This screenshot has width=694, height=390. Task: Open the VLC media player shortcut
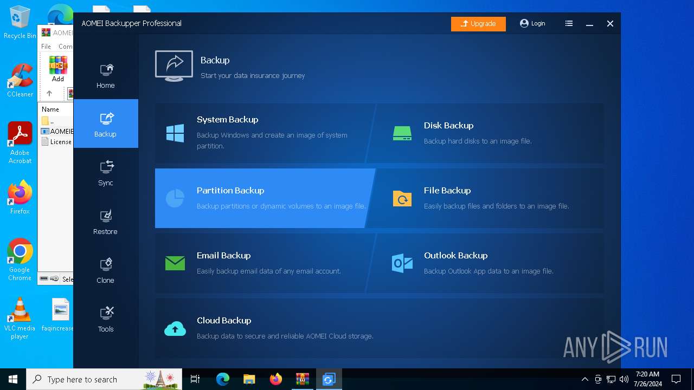point(20,319)
